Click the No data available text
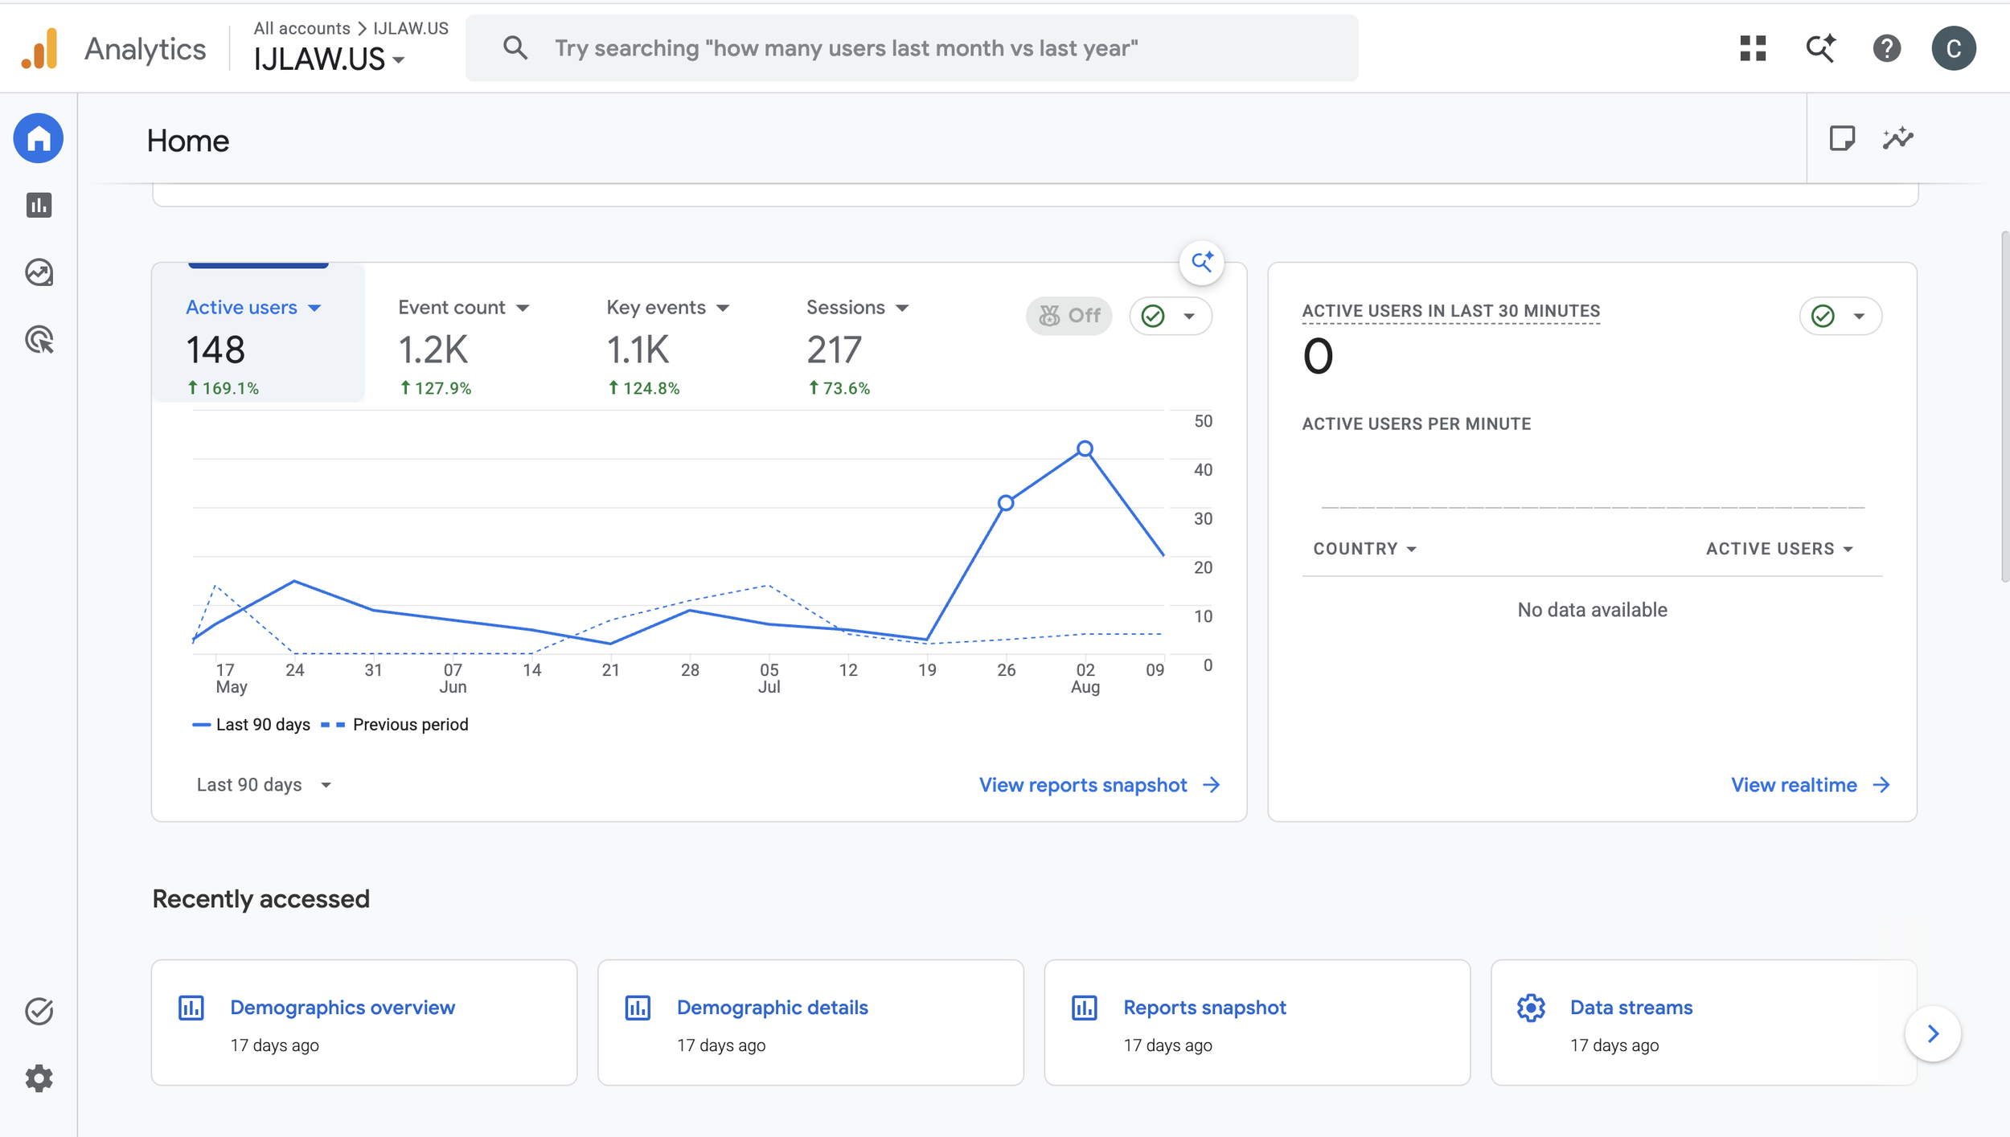This screenshot has height=1137, width=2010. pyautogui.click(x=1592, y=610)
